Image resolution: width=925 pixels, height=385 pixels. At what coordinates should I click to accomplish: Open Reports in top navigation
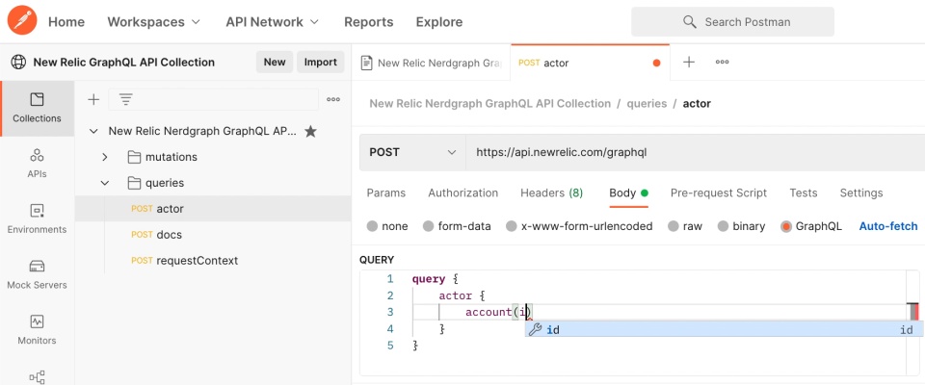pos(369,22)
